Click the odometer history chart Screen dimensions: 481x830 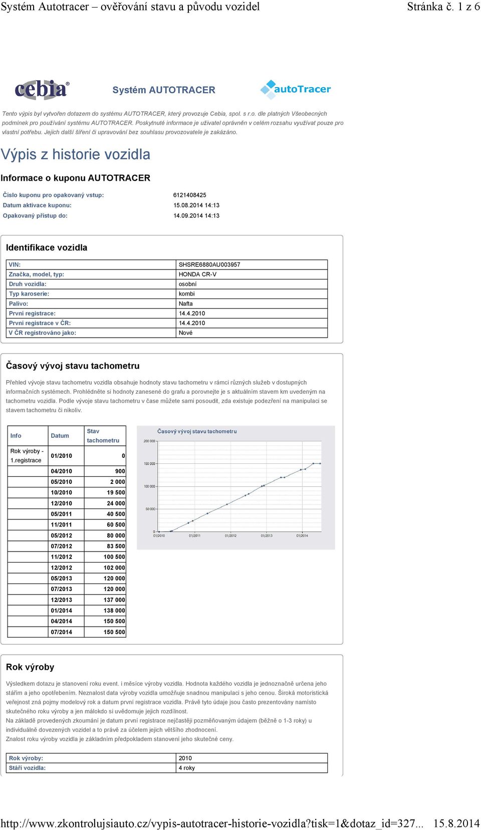pyautogui.click(x=236, y=487)
